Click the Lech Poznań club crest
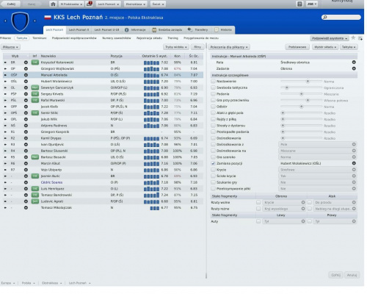The image size is (367, 294). coord(20,21)
